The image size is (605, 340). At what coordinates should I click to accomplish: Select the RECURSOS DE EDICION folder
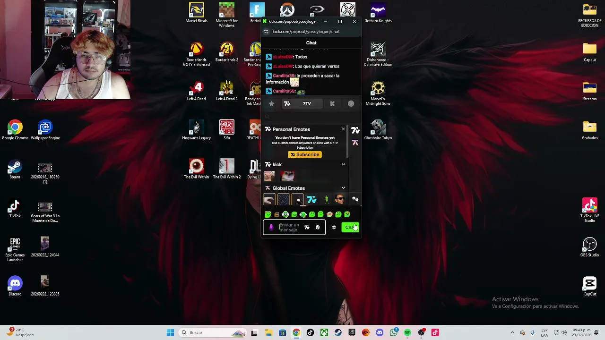590,15
